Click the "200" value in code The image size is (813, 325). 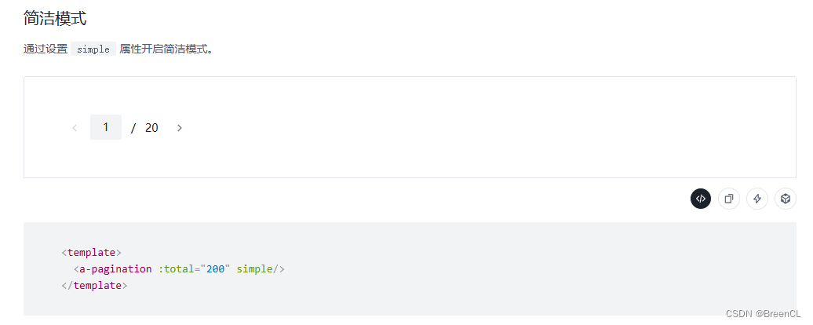[215, 268]
